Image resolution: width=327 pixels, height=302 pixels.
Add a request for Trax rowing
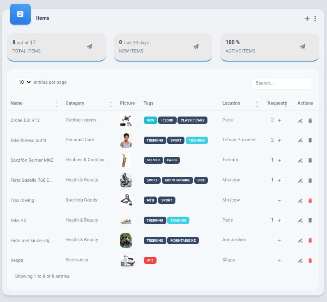coord(279,201)
